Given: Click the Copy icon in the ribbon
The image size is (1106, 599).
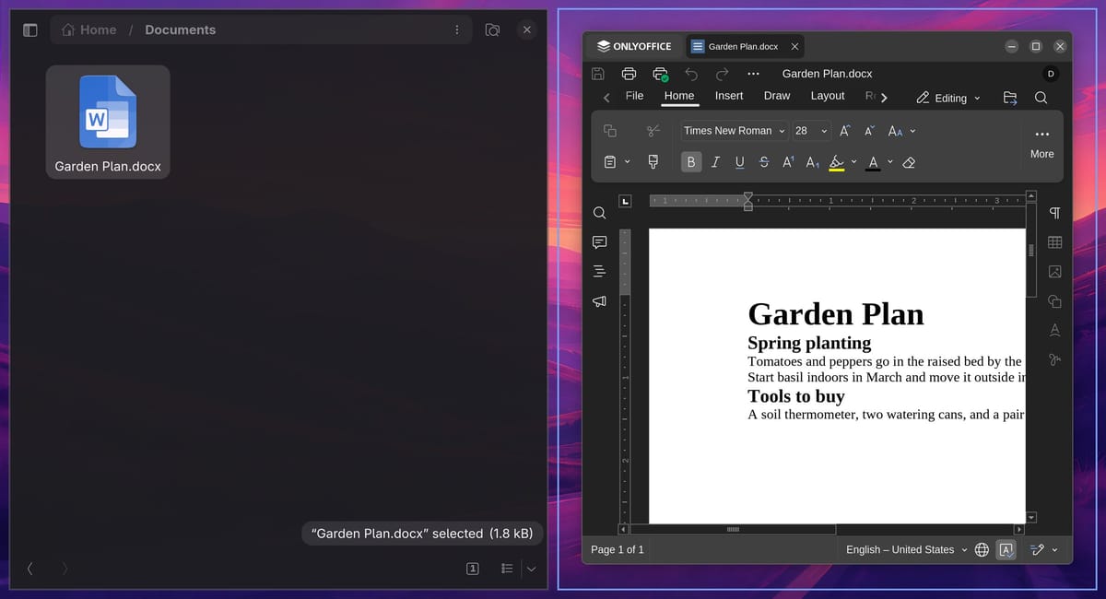Looking at the screenshot, I should tap(609, 131).
